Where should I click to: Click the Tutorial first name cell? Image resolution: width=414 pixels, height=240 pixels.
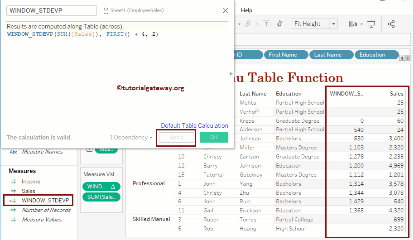[x=213, y=175]
